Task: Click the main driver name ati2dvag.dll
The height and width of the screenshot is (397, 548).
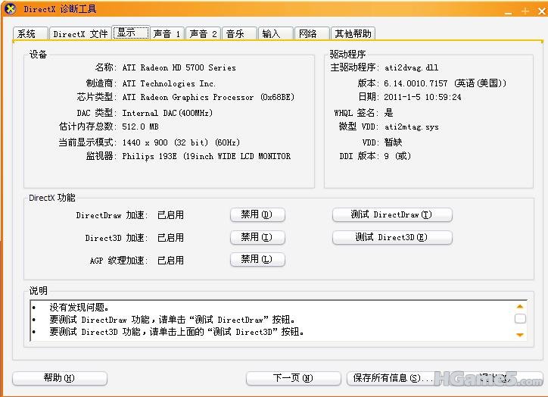Action: 411,67
